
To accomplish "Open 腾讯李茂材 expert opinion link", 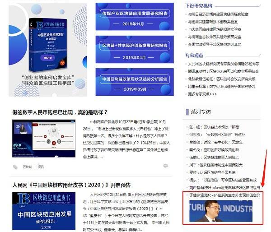I will tap(223, 71).
